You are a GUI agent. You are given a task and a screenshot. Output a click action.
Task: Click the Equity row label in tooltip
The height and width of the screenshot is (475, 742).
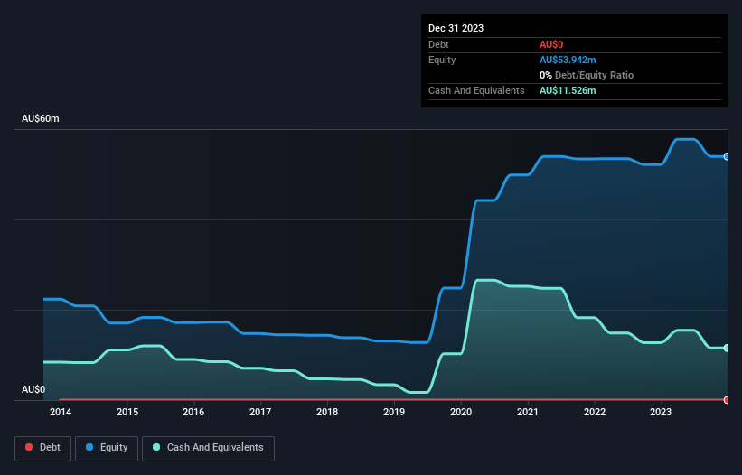pos(442,60)
